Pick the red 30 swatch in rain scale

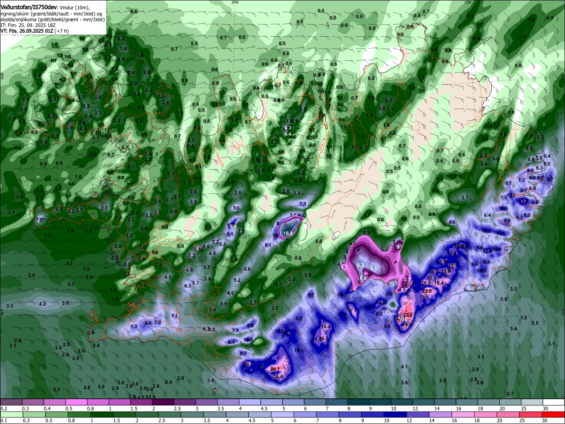click(553, 414)
